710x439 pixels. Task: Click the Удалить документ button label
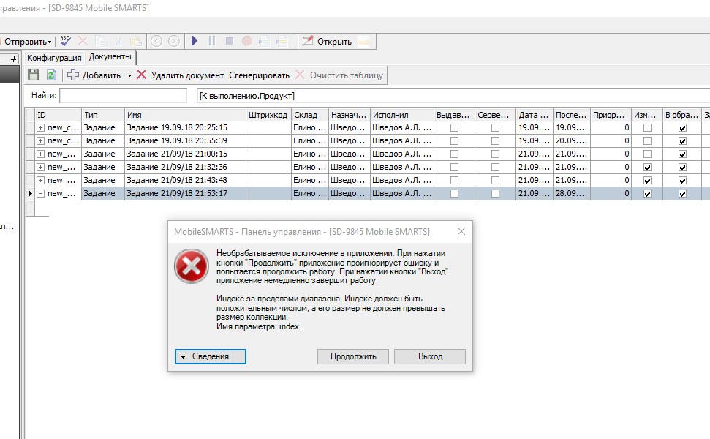click(187, 75)
